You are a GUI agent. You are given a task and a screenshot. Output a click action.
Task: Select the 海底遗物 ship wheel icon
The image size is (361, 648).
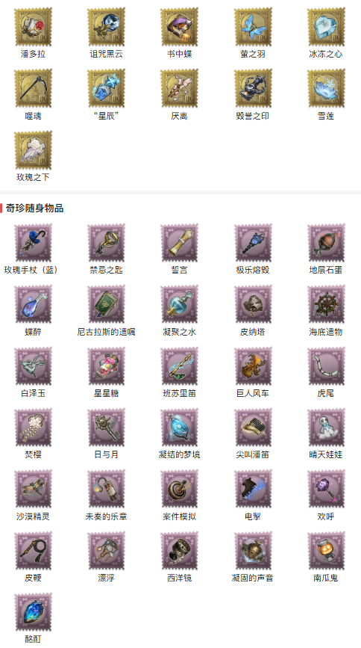point(326,305)
